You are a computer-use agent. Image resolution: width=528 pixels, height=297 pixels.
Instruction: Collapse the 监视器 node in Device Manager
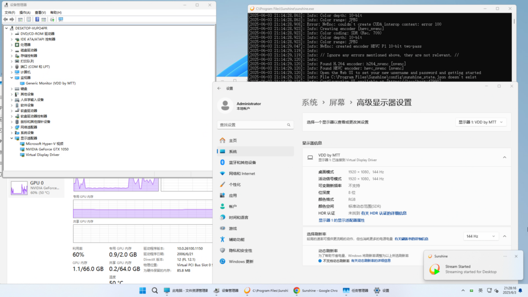(12, 77)
